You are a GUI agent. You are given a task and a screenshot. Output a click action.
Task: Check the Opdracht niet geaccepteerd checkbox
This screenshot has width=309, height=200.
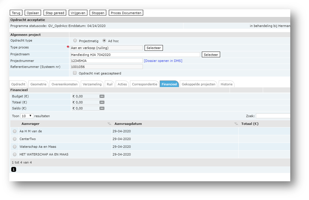(x=75, y=73)
